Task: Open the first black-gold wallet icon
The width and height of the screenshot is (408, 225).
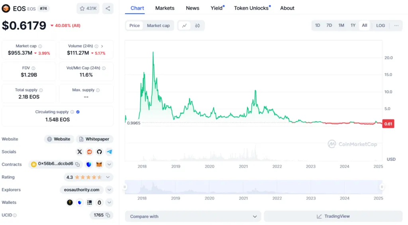Action: (70, 202)
